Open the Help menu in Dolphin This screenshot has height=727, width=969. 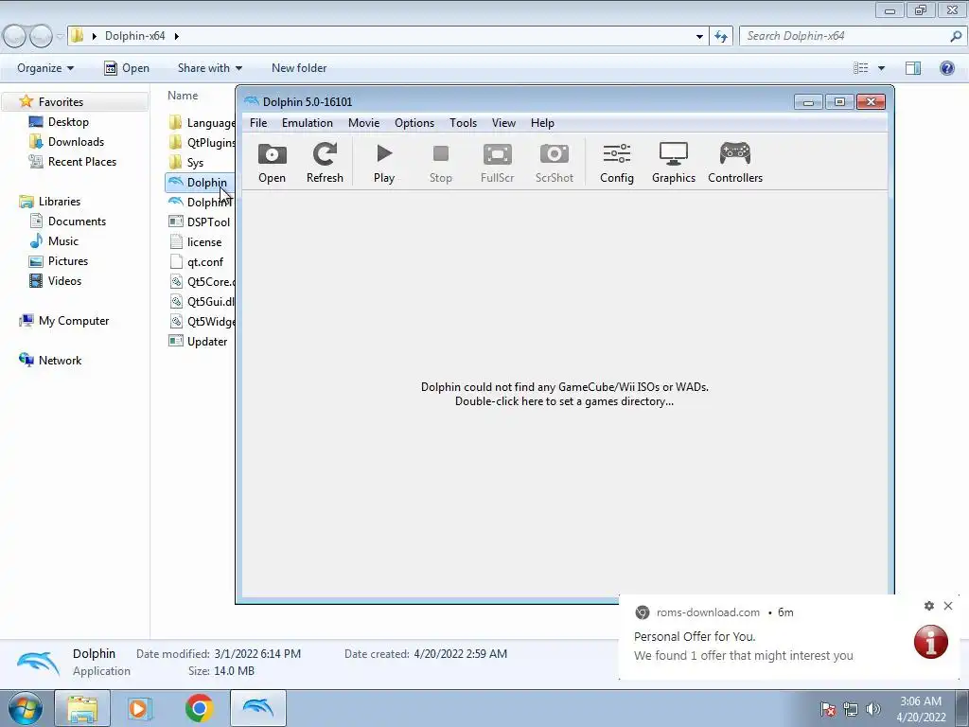542,123
